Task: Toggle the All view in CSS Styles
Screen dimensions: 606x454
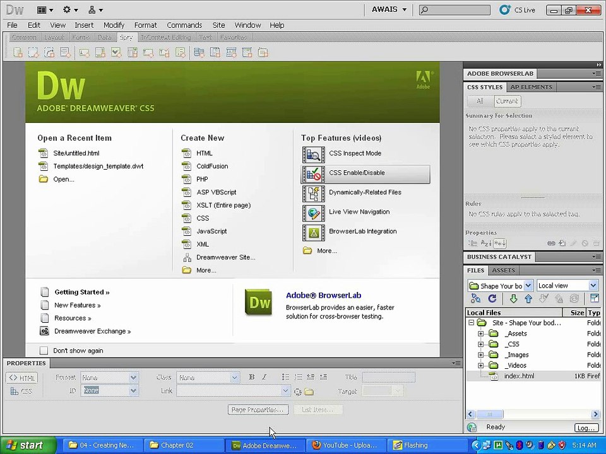Action: click(480, 101)
